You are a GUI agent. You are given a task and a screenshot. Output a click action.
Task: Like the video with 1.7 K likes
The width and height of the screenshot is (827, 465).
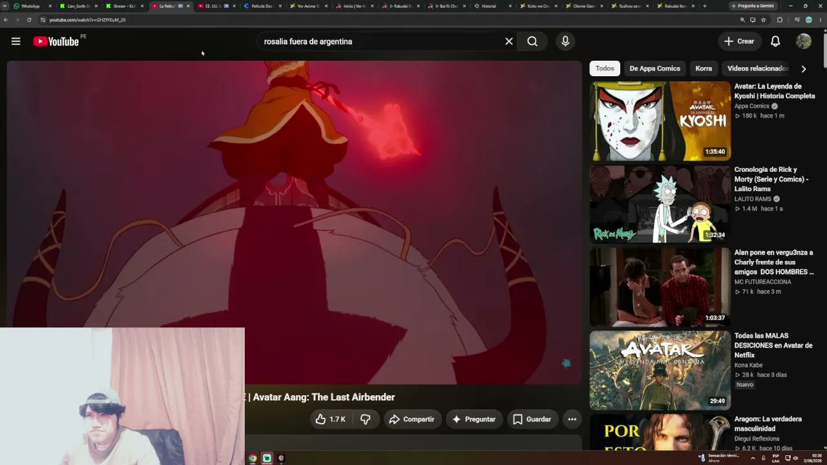pyautogui.click(x=330, y=419)
